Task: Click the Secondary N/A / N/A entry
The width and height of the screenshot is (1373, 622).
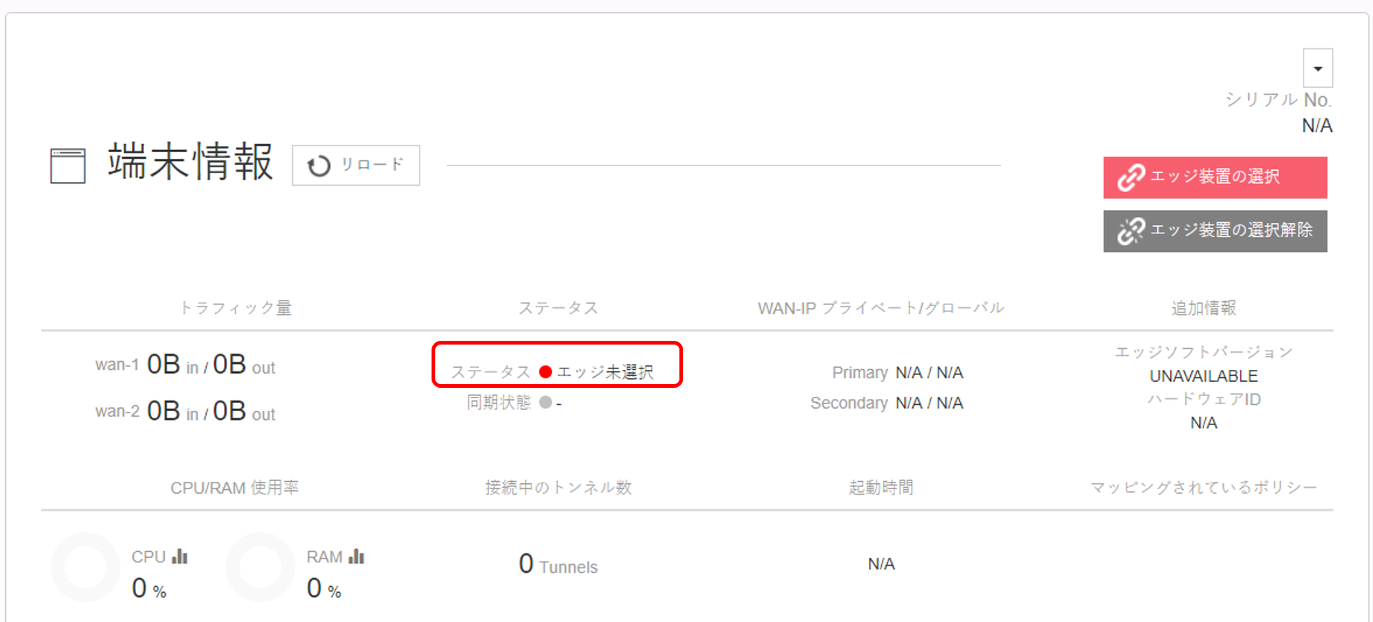Action: pyautogui.click(x=887, y=403)
